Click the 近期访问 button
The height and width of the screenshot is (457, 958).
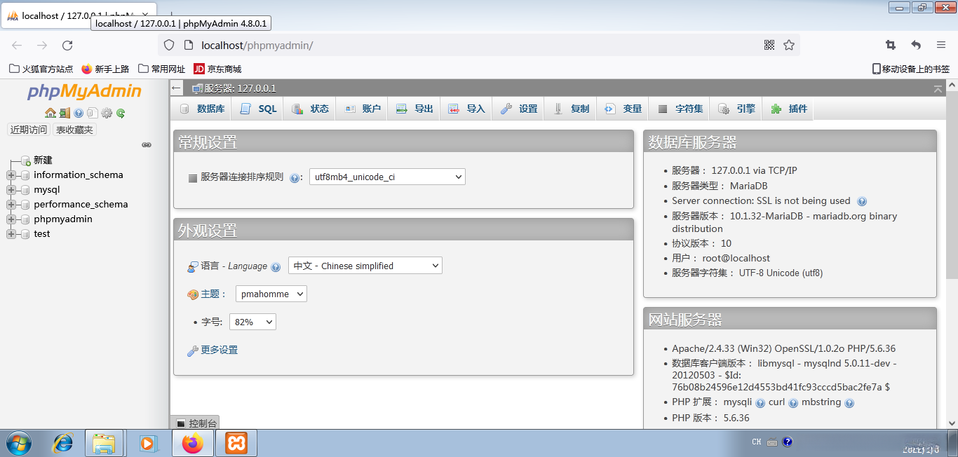pos(29,130)
